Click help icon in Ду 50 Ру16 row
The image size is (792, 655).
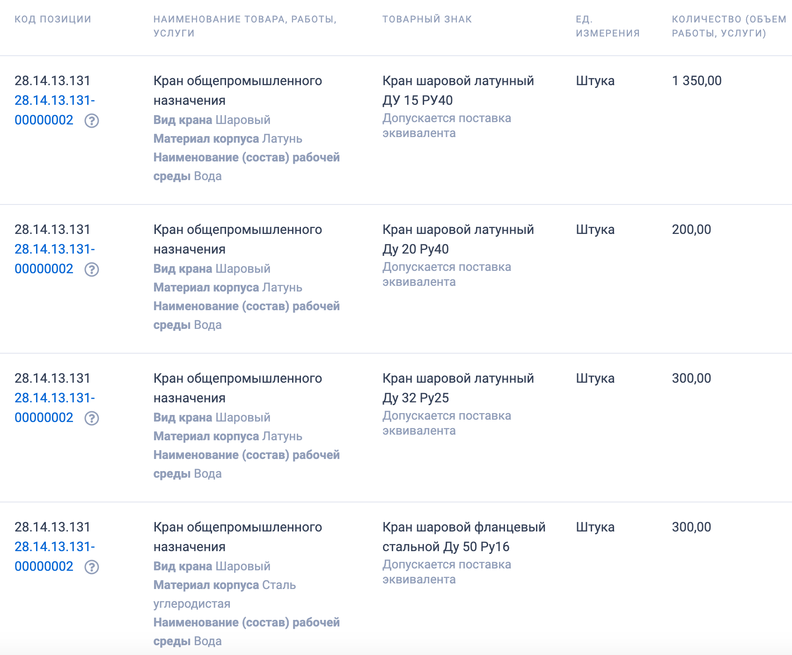(x=92, y=567)
